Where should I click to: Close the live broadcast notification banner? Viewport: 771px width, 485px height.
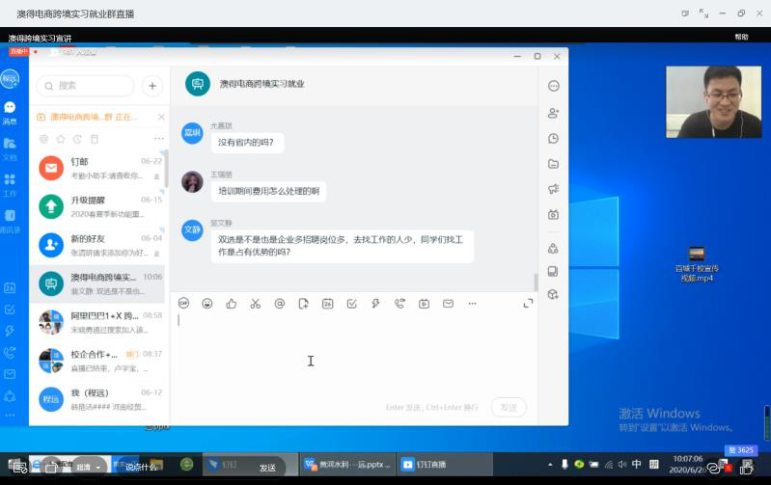161,117
